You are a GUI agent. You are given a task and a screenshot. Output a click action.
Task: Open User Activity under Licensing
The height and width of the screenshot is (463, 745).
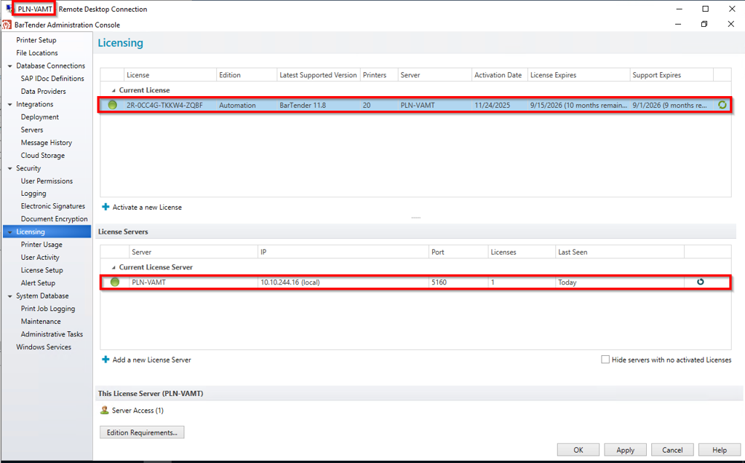pos(40,257)
